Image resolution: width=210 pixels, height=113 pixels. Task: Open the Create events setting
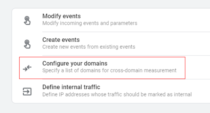pos(111,44)
